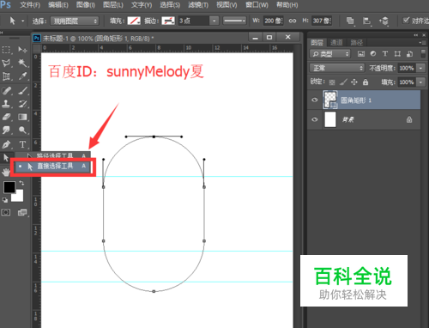Open the stroke line style dropdown
The image size is (429, 328).
tap(234, 21)
